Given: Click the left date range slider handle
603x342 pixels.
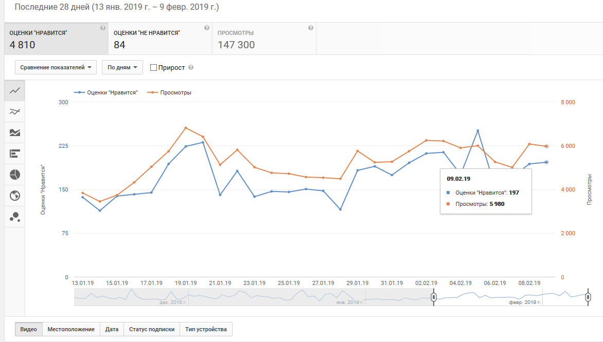Looking at the screenshot, I should coord(434,297).
